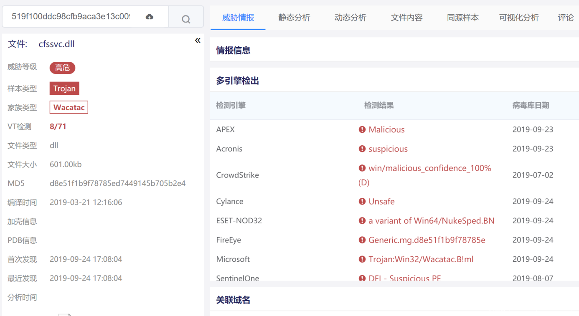Click the Unsafe detection result text
The height and width of the screenshot is (316, 579).
click(x=381, y=201)
